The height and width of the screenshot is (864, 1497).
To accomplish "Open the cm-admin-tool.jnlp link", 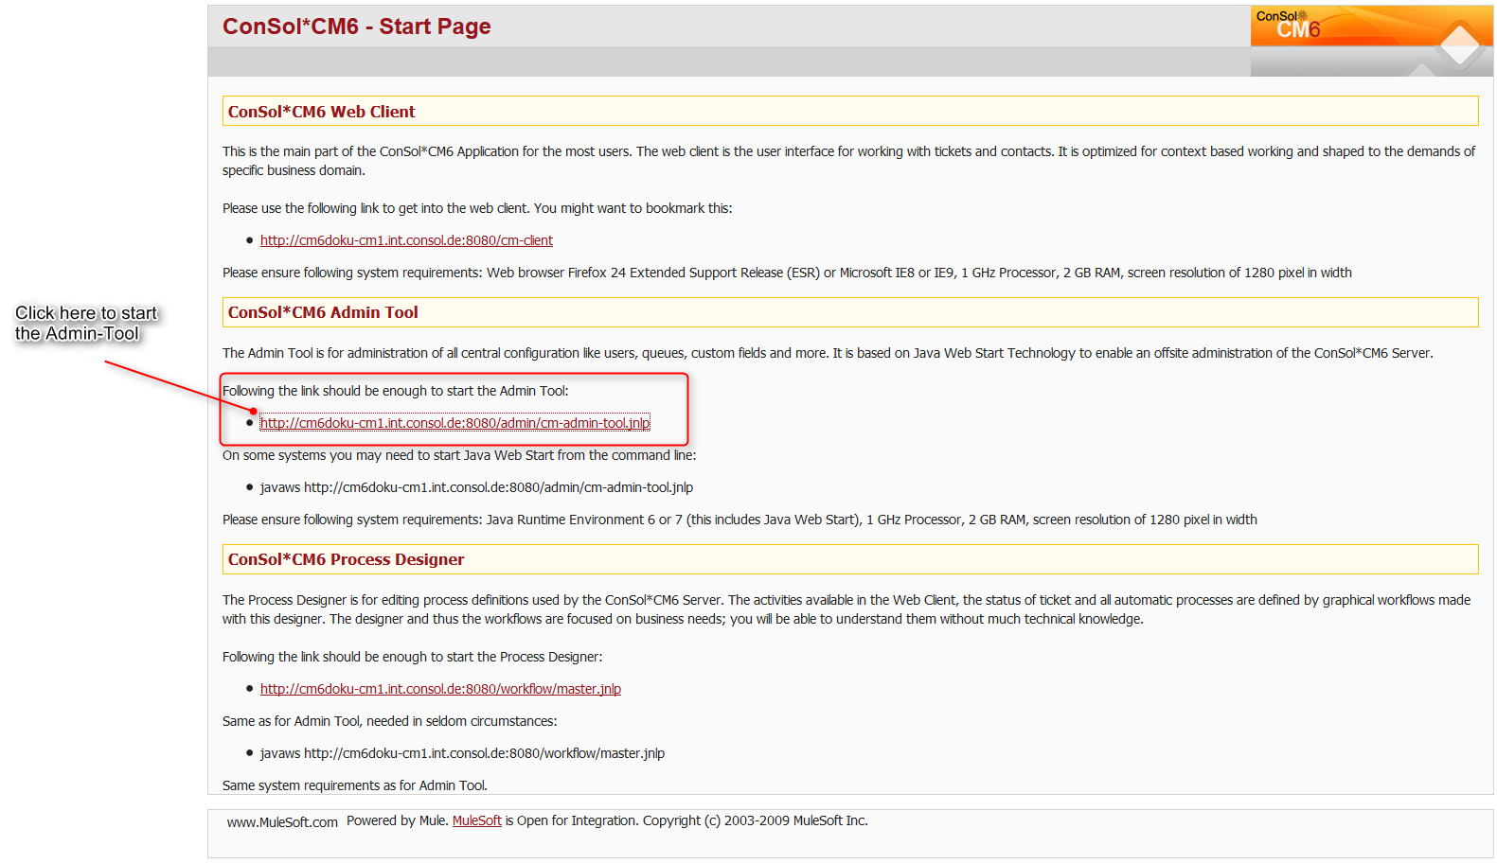I will tap(454, 423).
